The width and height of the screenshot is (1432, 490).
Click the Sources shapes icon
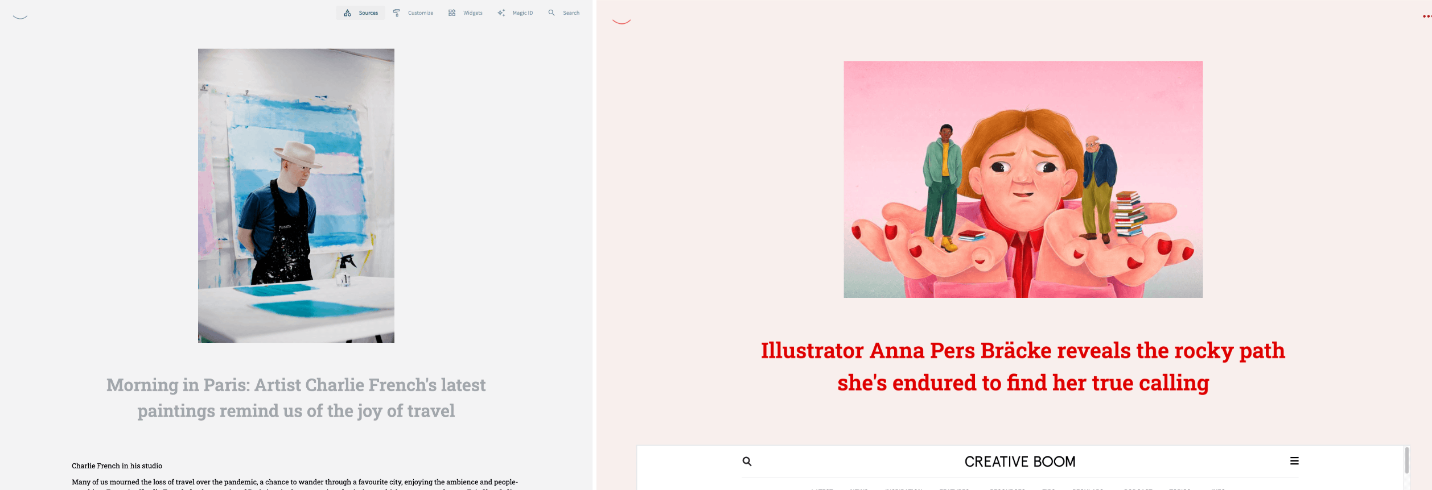point(347,13)
